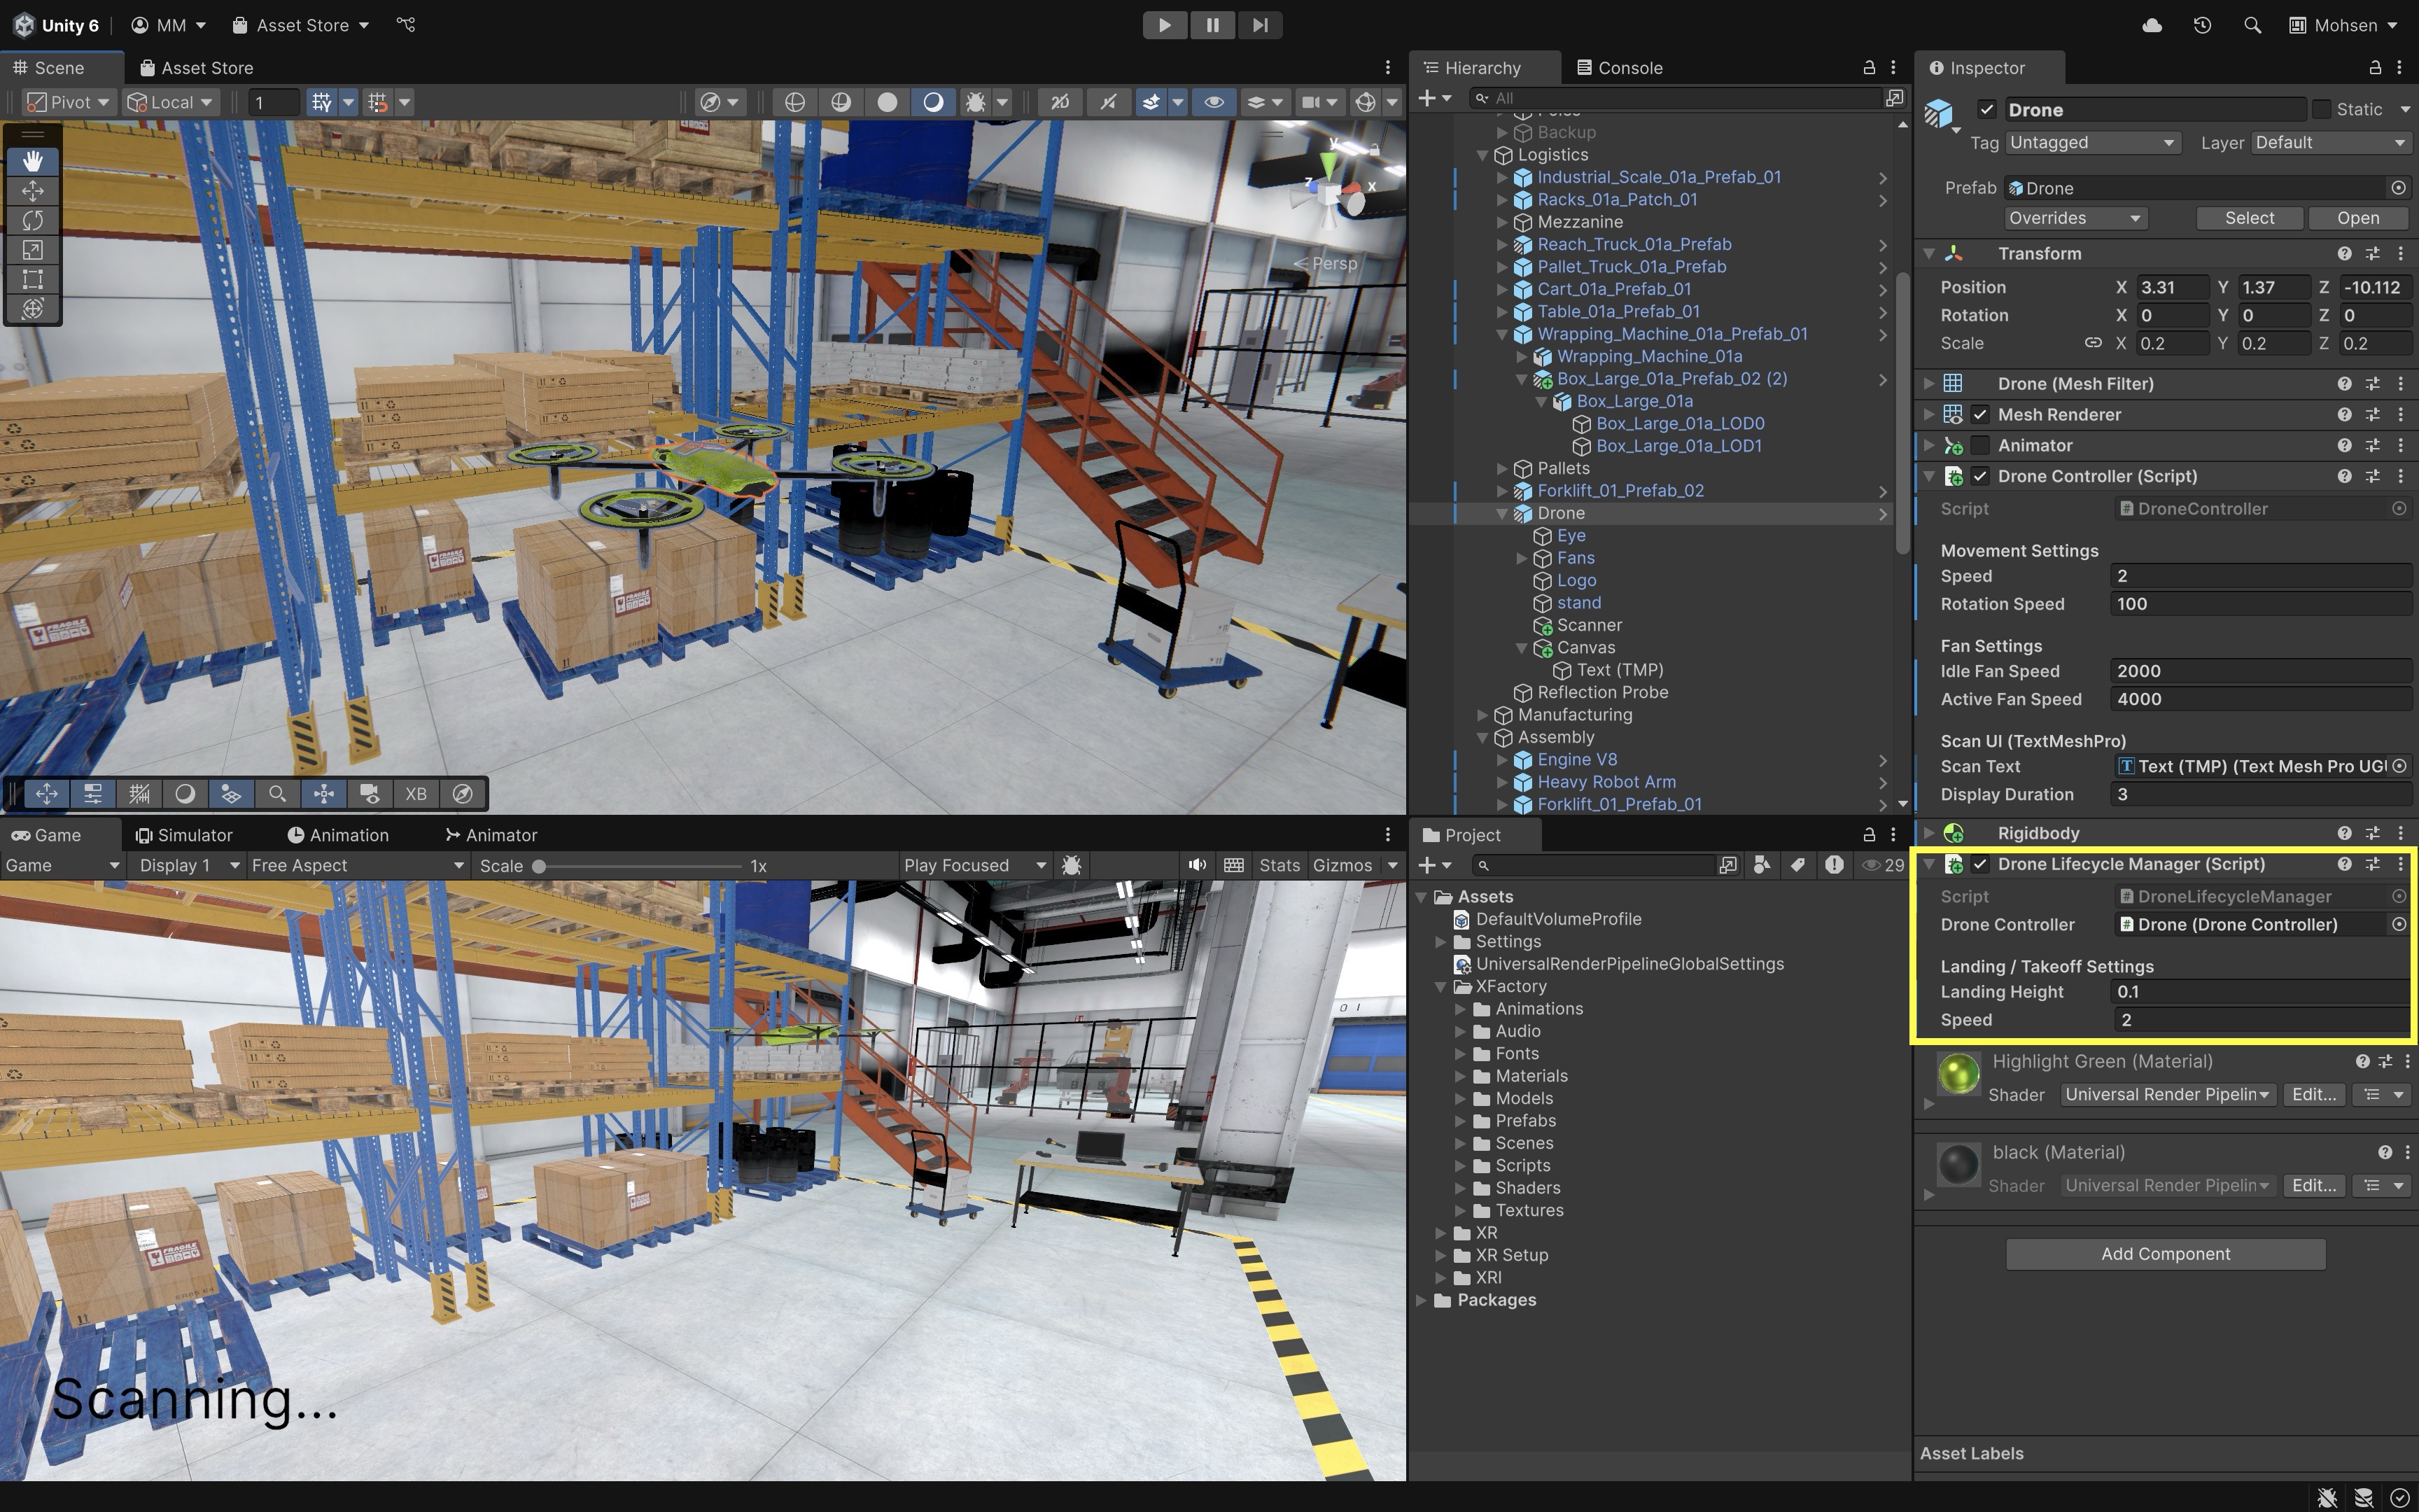Open the Tag dropdown showing Untagged
2419x1512 pixels.
pyautogui.click(x=2090, y=142)
